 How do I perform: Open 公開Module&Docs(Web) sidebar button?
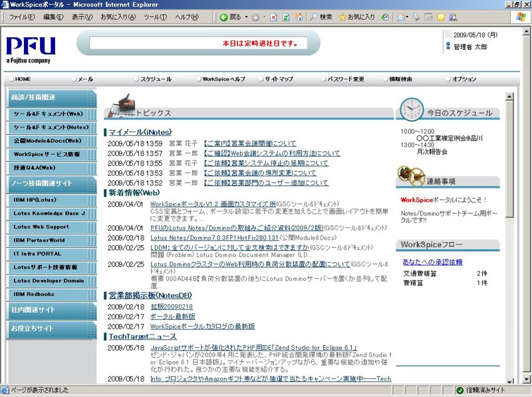[52, 141]
